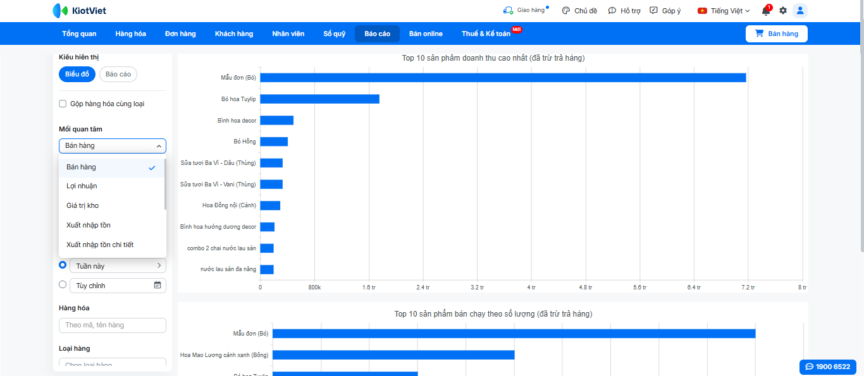The image size is (864, 376).
Task: Click the Góp ý feedback icon
Action: [654, 11]
